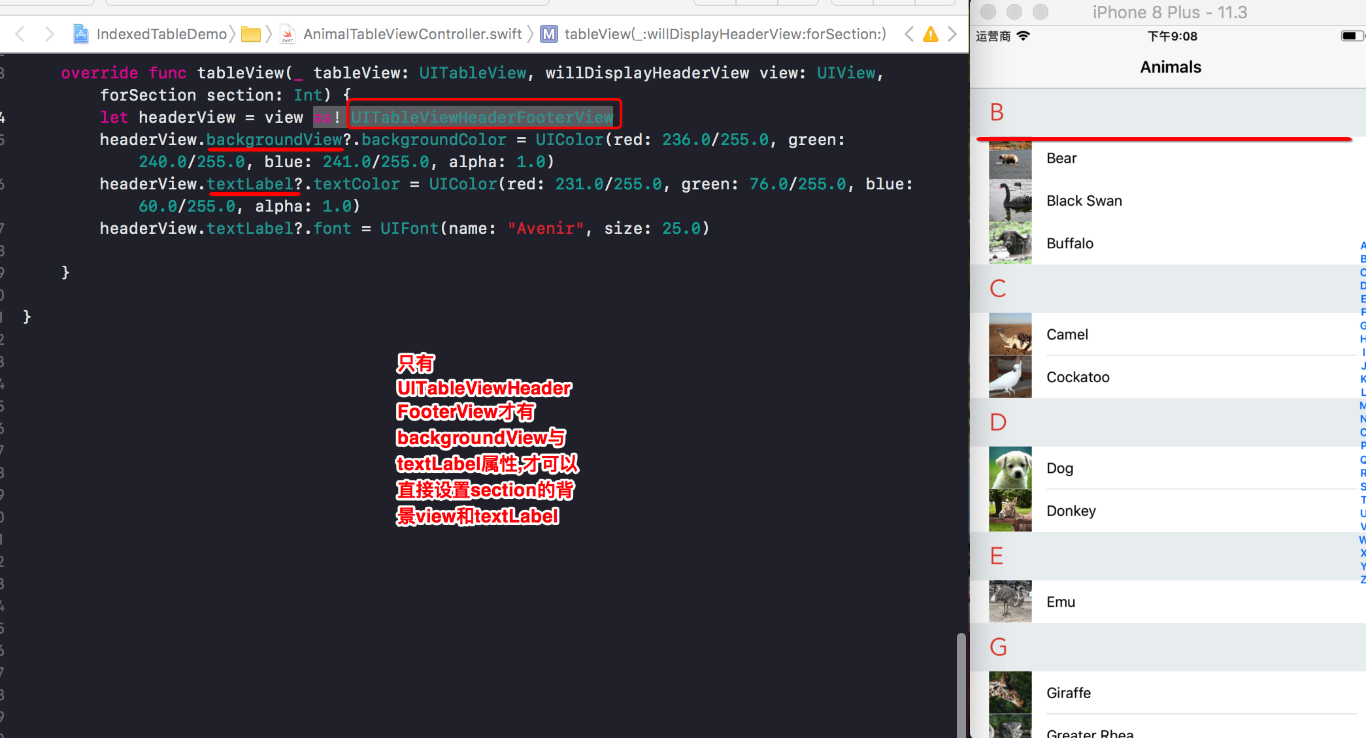
Task: Open the folder group in jump bar
Action: click(x=251, y=34)
